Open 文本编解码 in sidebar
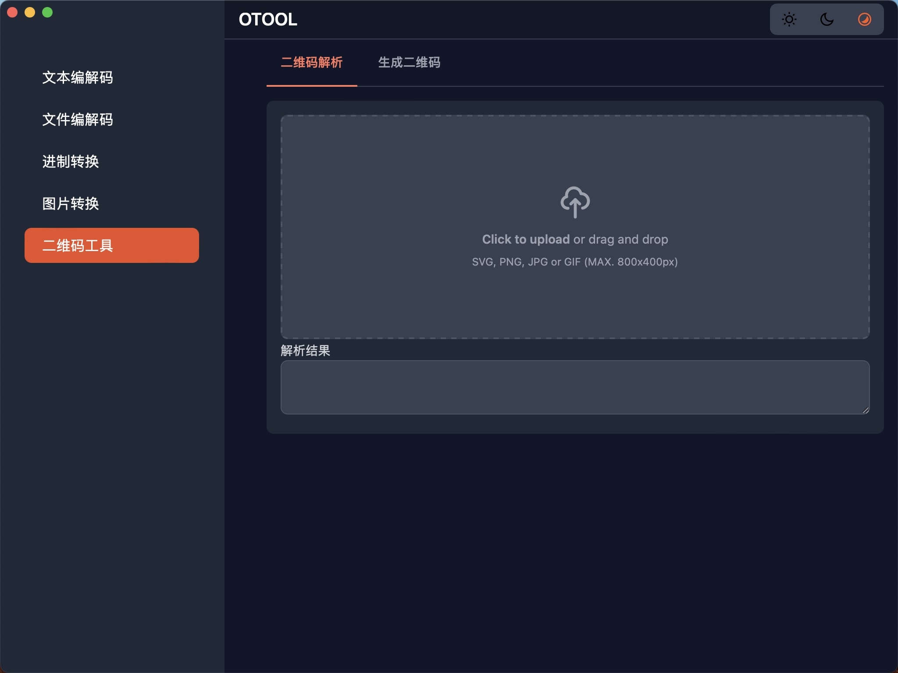This screenshot has height=673, width=898. [78, 78]
